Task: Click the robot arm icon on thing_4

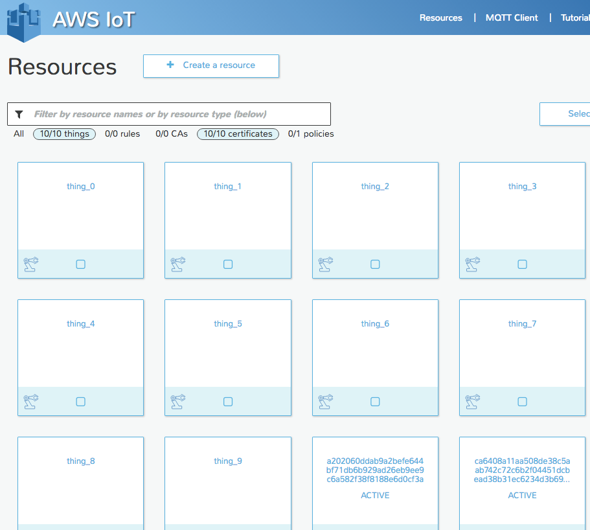Action: pyautogui.click(x=30, y=402)
